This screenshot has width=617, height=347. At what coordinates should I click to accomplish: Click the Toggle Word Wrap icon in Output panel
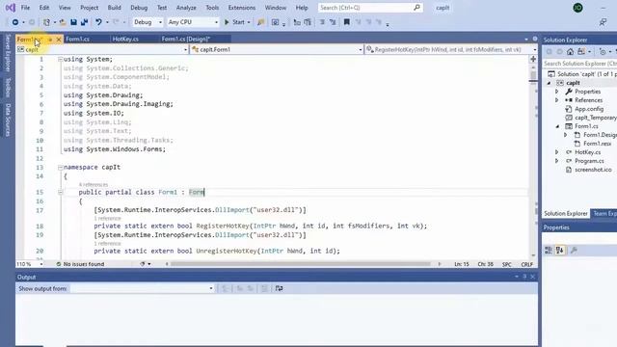[x=279, y=288]
